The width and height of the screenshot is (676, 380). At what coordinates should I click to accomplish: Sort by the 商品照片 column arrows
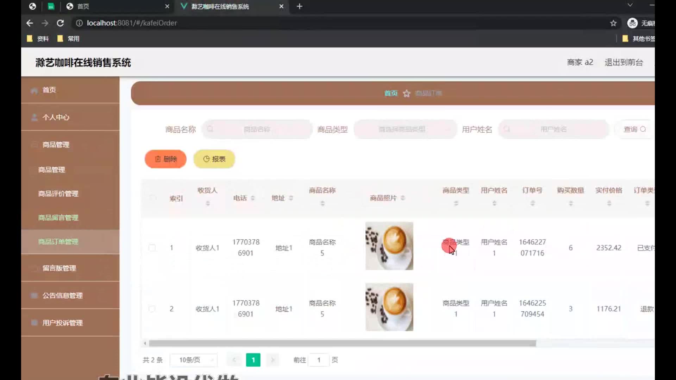(x=403, y=198)
